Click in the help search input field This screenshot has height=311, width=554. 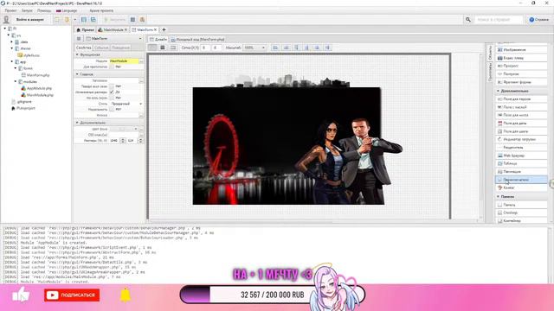pos(499,20)
